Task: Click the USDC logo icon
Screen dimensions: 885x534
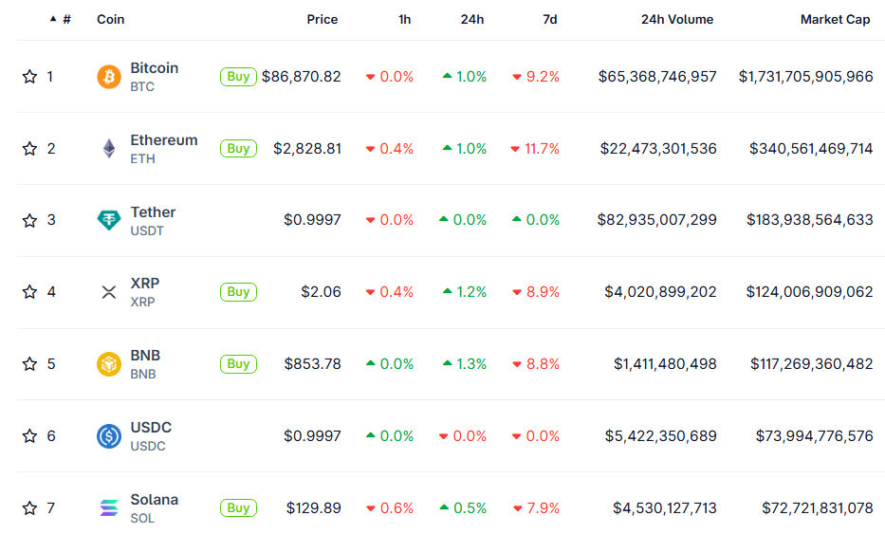Action: 109,436
